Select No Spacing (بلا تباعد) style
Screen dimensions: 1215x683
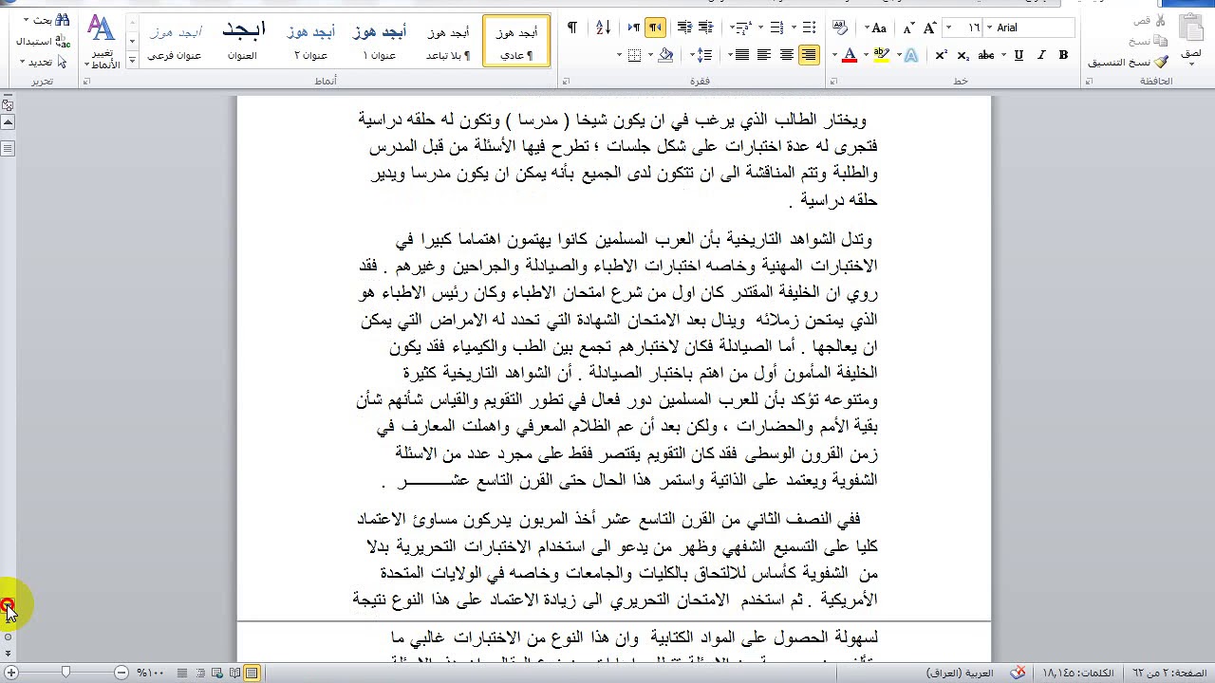pyautogui.click(x=448, y=41)
